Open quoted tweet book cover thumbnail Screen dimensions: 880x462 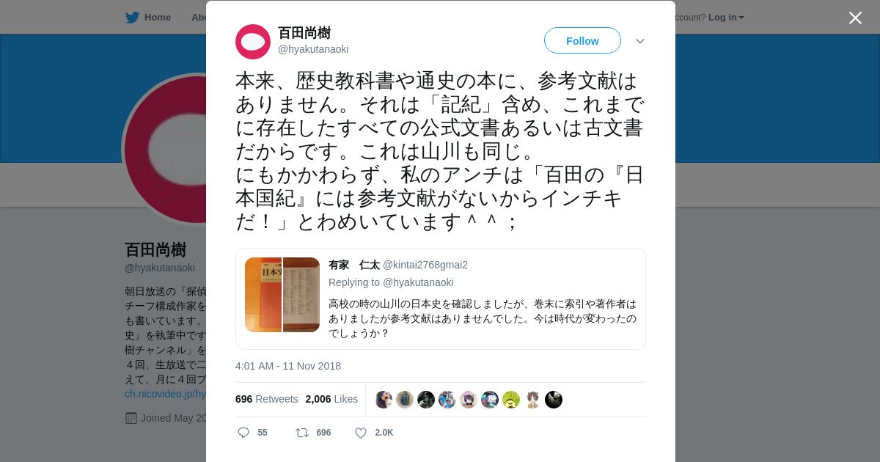pos(263,295)
